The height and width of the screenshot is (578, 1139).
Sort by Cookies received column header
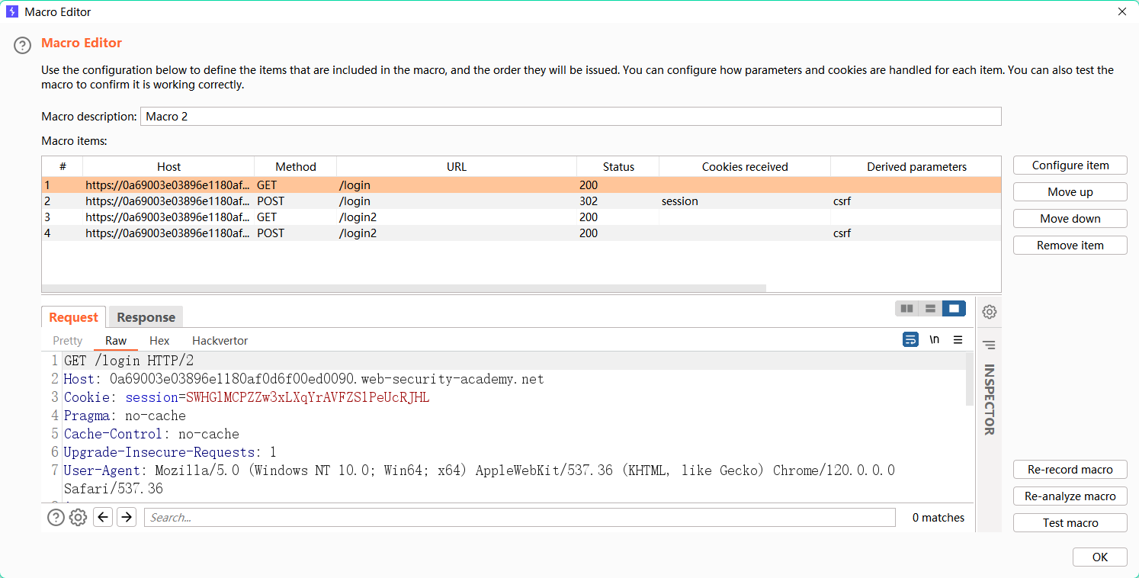click(745, 166)
